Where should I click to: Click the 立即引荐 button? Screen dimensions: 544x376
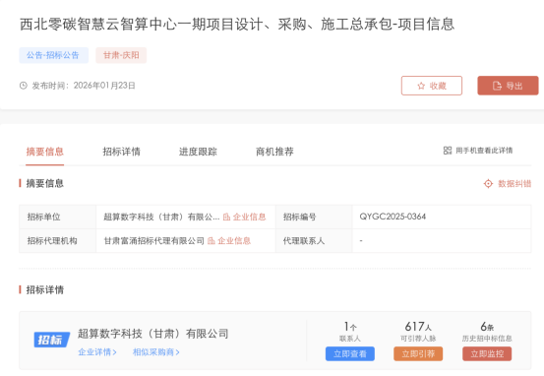(418, 353)
